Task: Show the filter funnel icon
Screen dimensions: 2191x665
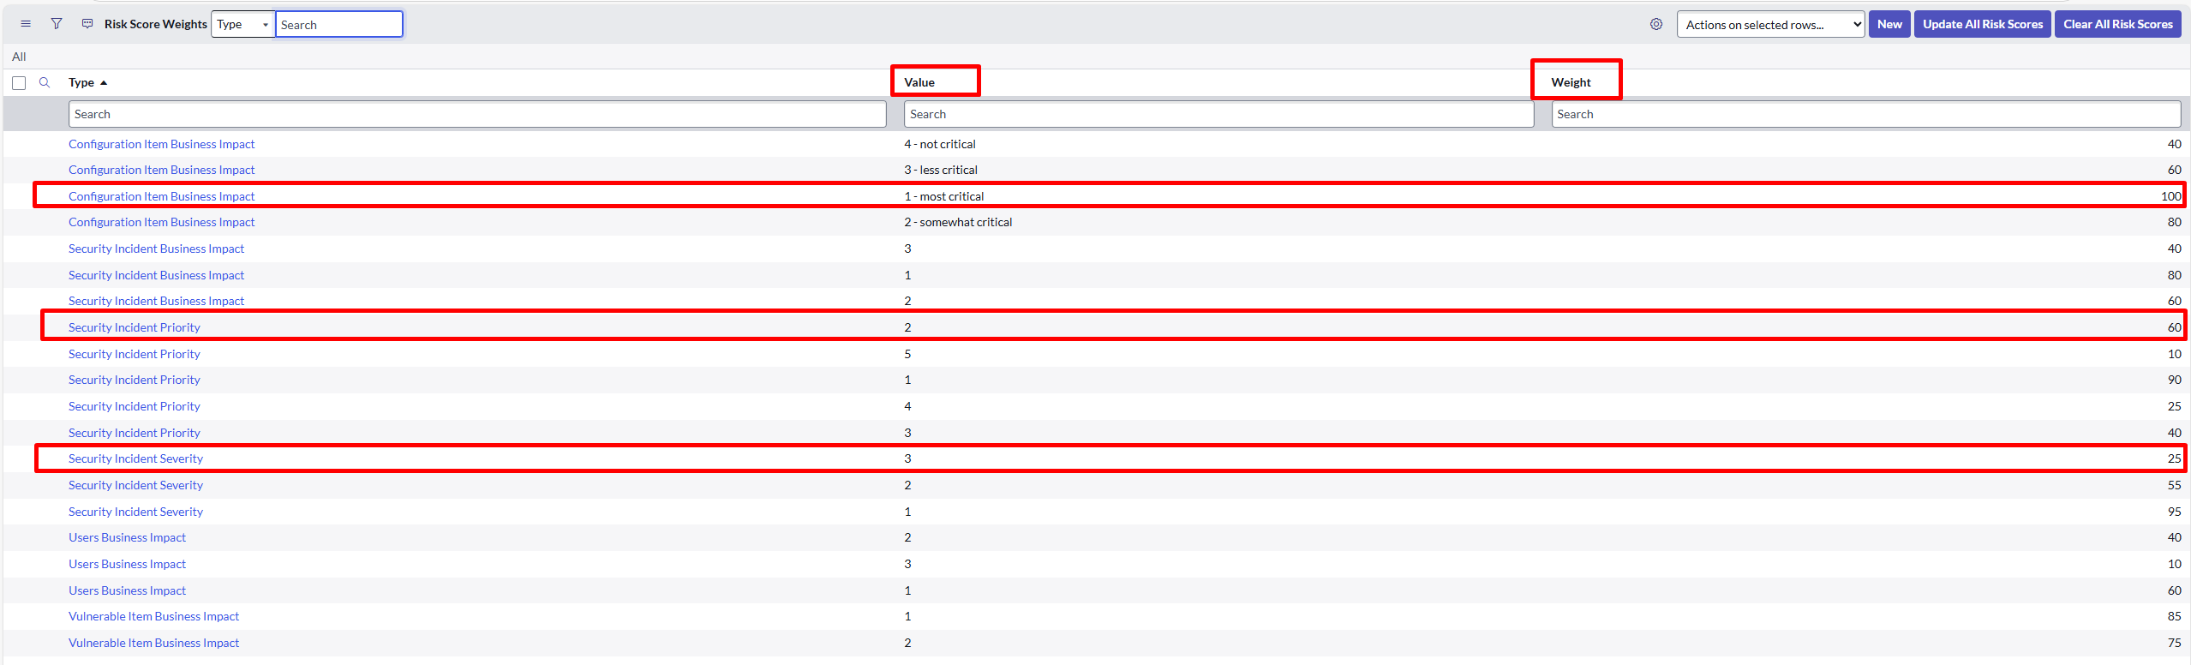Action: click(x=57, y=24)
